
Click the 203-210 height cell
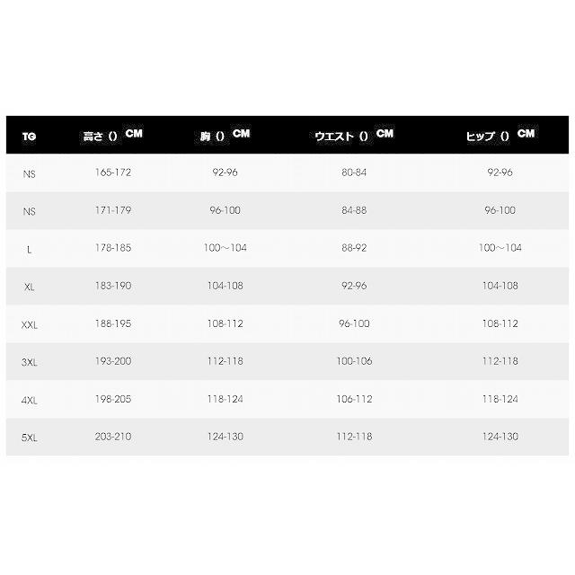click(113, 437)
